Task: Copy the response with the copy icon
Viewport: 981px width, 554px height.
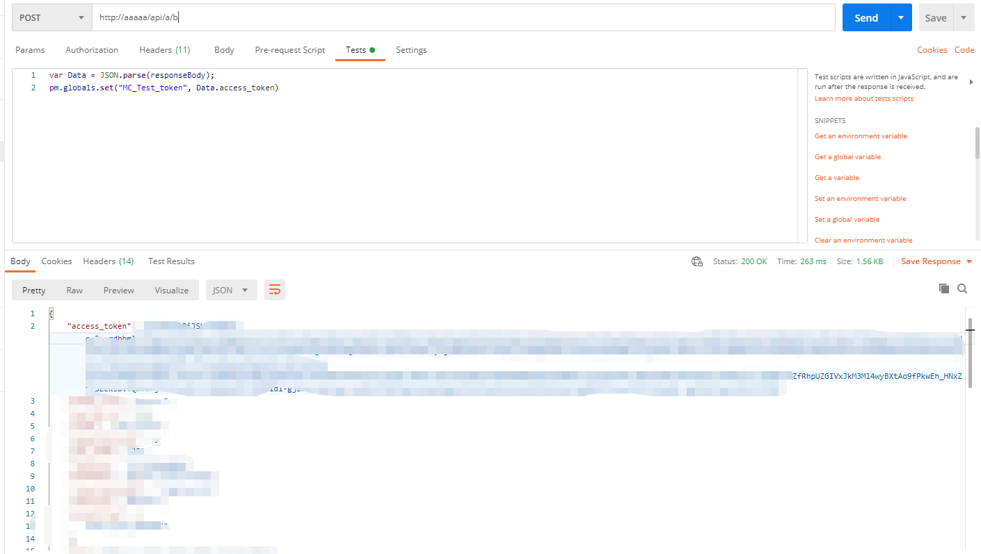Action: click(944, 288)
